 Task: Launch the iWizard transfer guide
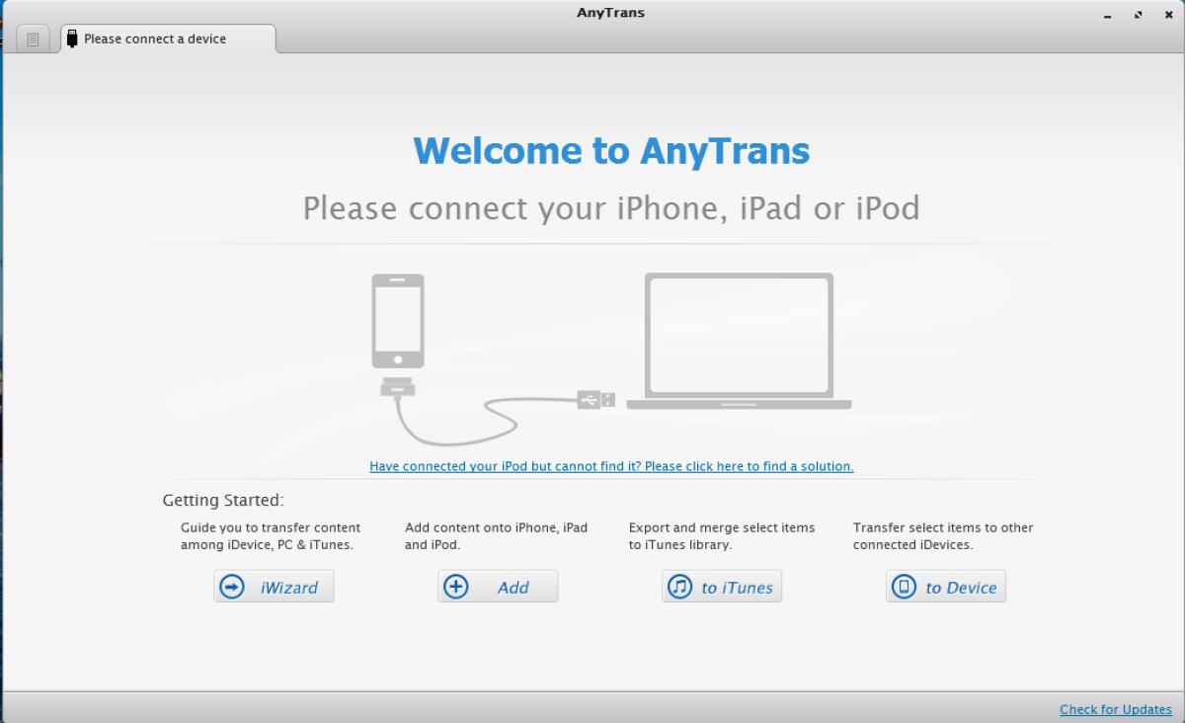tap(274, 586)
